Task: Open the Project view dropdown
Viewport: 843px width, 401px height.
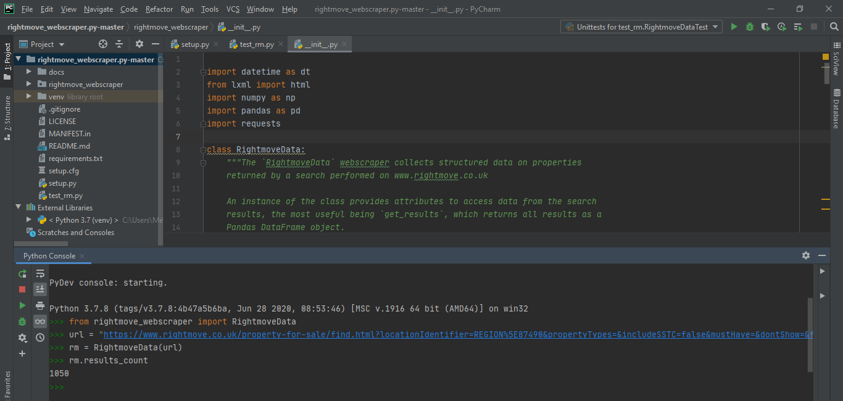Action: tap(42, 44)
